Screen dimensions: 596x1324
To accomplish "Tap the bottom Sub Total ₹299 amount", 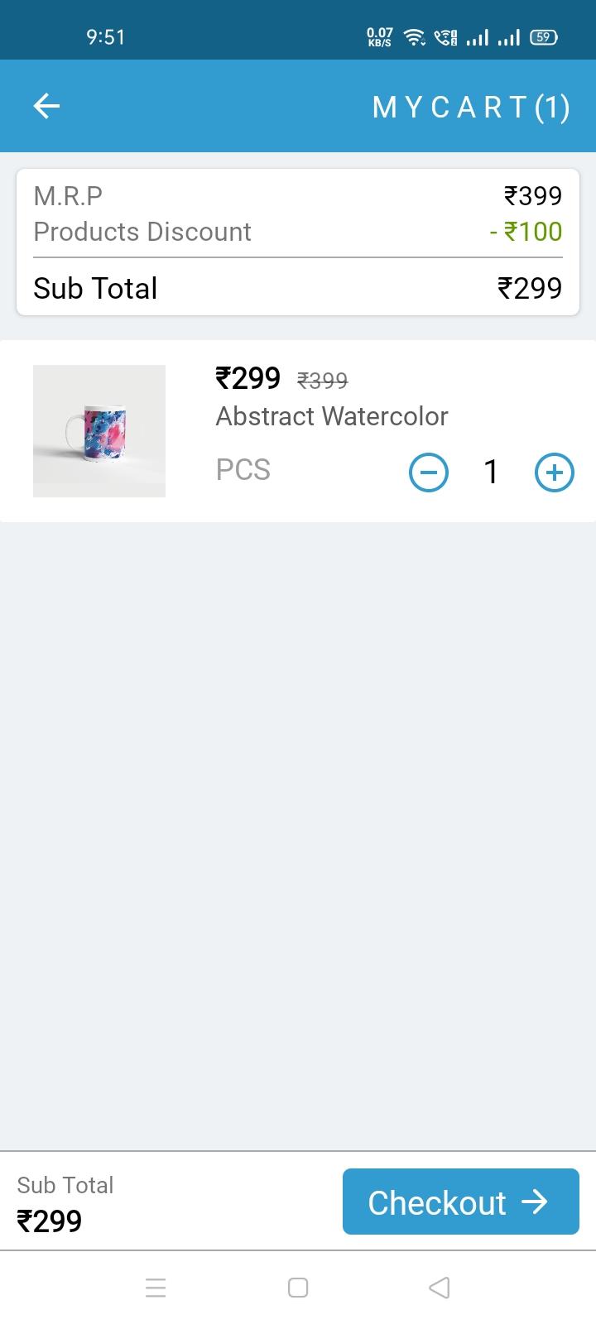I will click(x=50, y=1221).
